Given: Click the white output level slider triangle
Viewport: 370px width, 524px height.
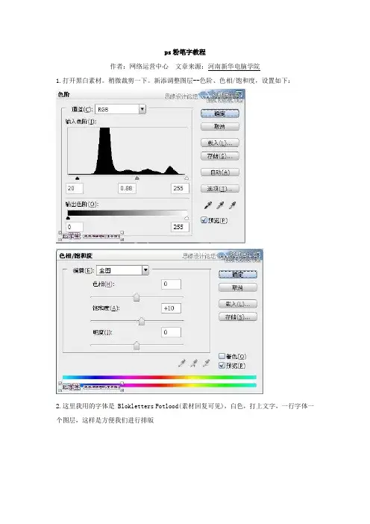Looking at the screenshot, I should tap(186, 218).
